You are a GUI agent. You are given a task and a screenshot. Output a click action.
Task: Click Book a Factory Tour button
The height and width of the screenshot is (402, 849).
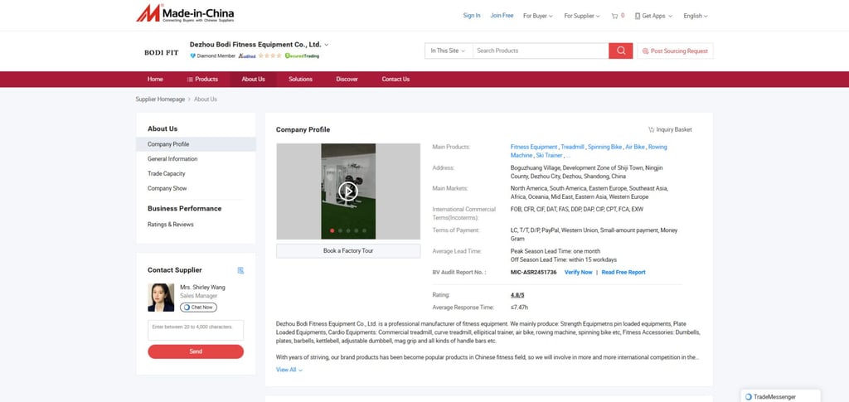[348, 251]
